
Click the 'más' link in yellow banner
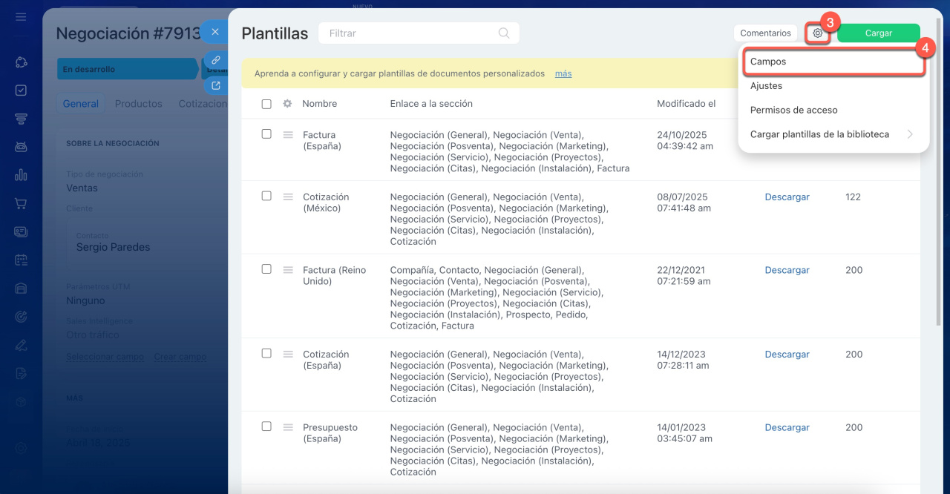tap(563, 73)
